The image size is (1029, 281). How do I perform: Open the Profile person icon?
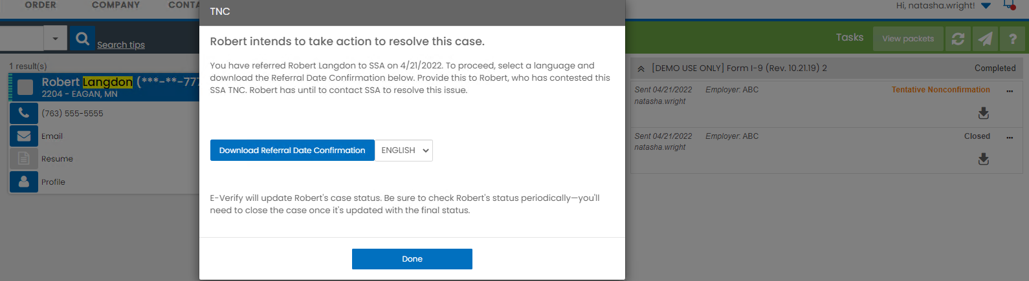24,182
